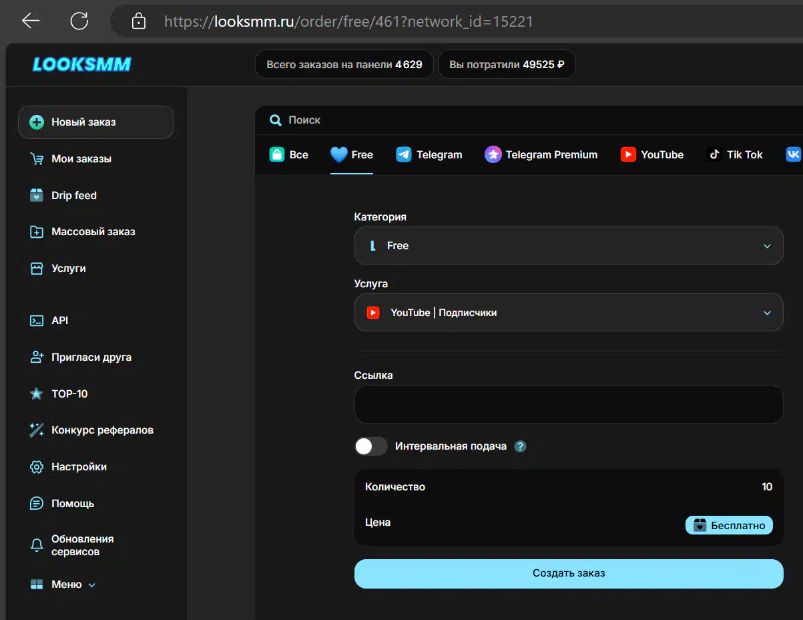
Task: Click the Поиск search field
Action: point(527,120)
